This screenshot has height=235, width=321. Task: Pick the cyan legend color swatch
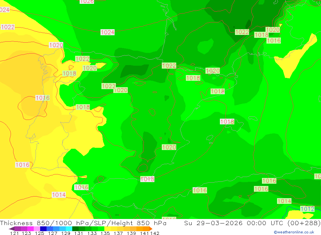pyautogui.click(x=69, y=229)
